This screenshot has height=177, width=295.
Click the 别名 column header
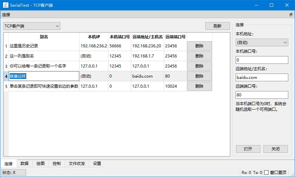(44, 37)
